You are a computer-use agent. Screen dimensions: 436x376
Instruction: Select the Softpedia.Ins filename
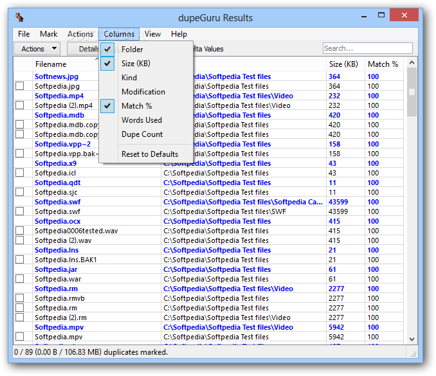[57, 250]
